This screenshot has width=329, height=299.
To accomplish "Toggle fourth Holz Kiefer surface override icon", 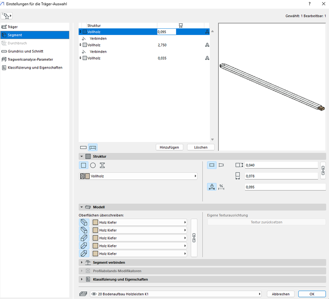I will click(84, 246).
